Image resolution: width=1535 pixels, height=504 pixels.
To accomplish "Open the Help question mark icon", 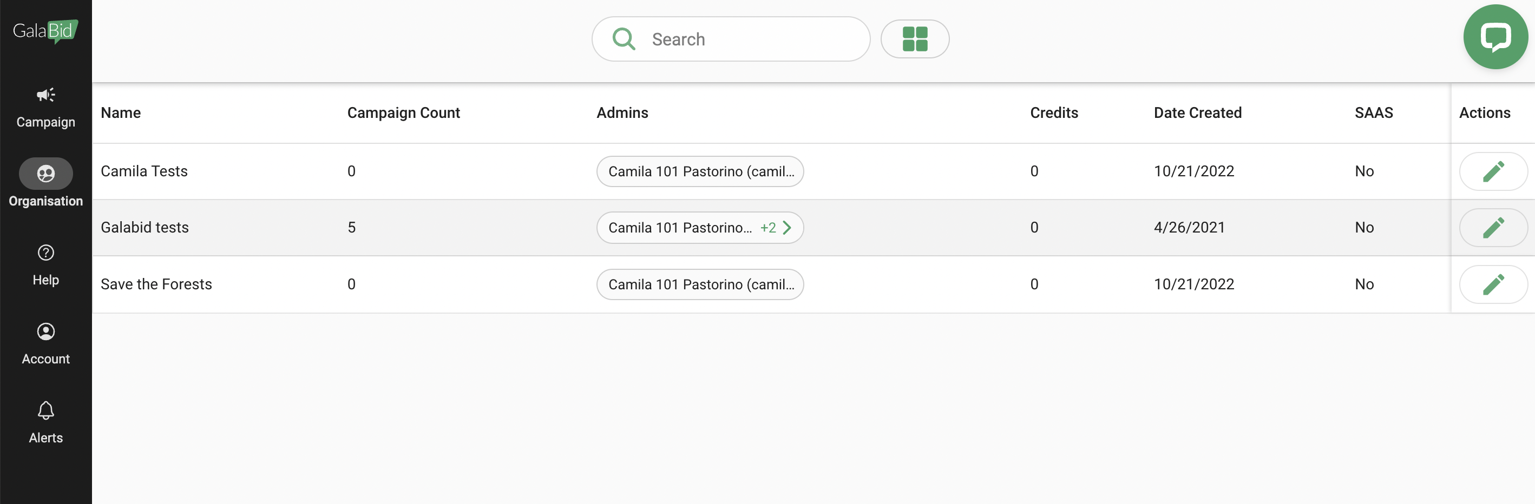I will (x=46, y=253).
